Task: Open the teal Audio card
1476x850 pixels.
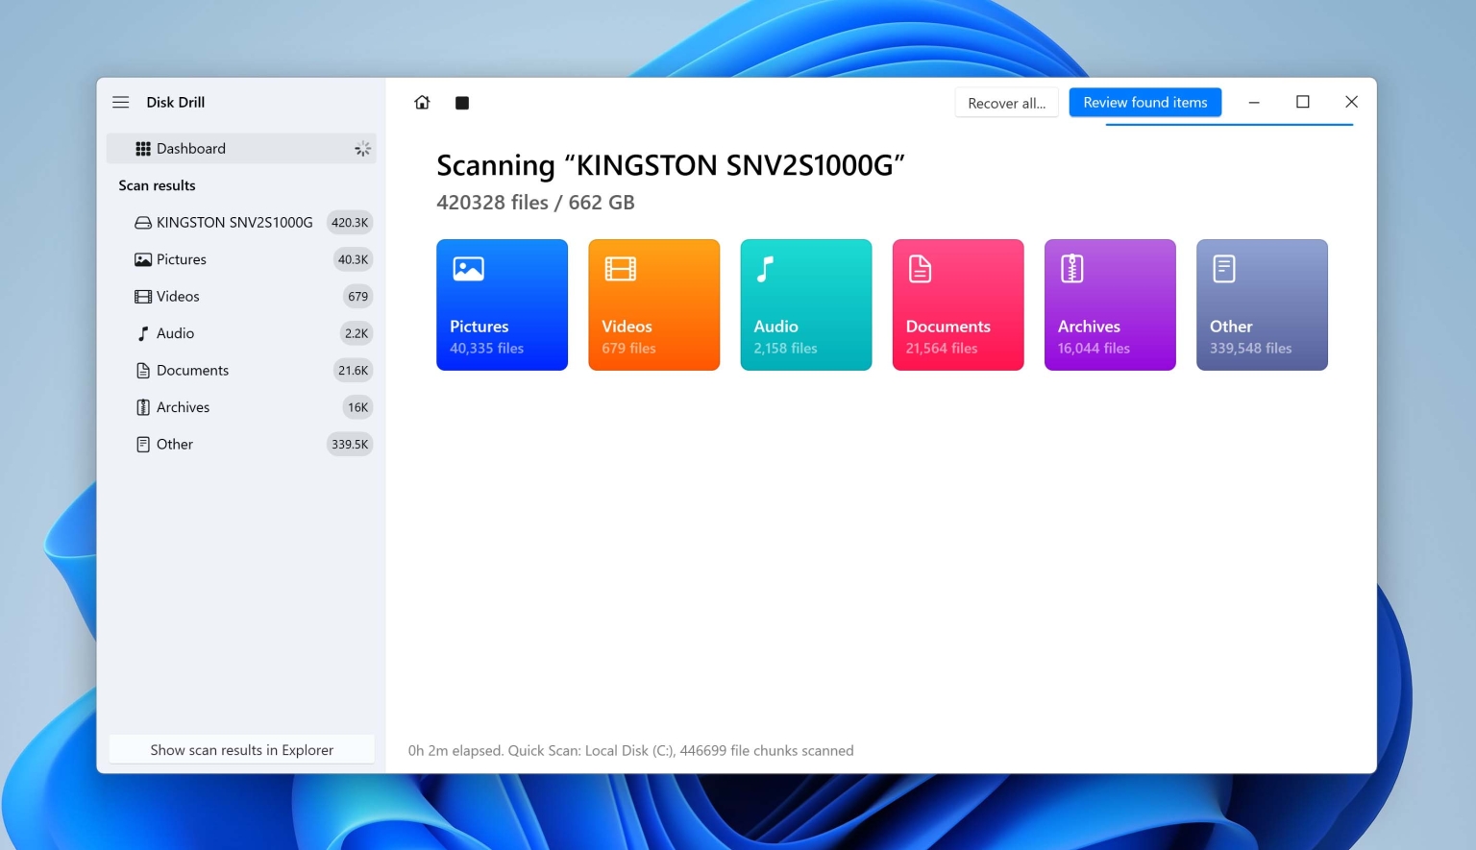Action: pyautogui.click(x=806, y=304)
